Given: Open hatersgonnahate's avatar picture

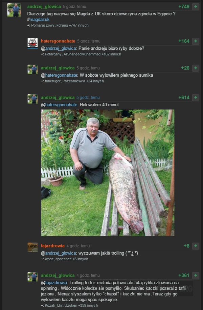Looking at the screenshot, I should (32, 43).
